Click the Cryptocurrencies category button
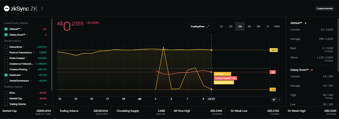Image resolution: width=339 pixels, height=119 pixels. [x=325, y=9]
